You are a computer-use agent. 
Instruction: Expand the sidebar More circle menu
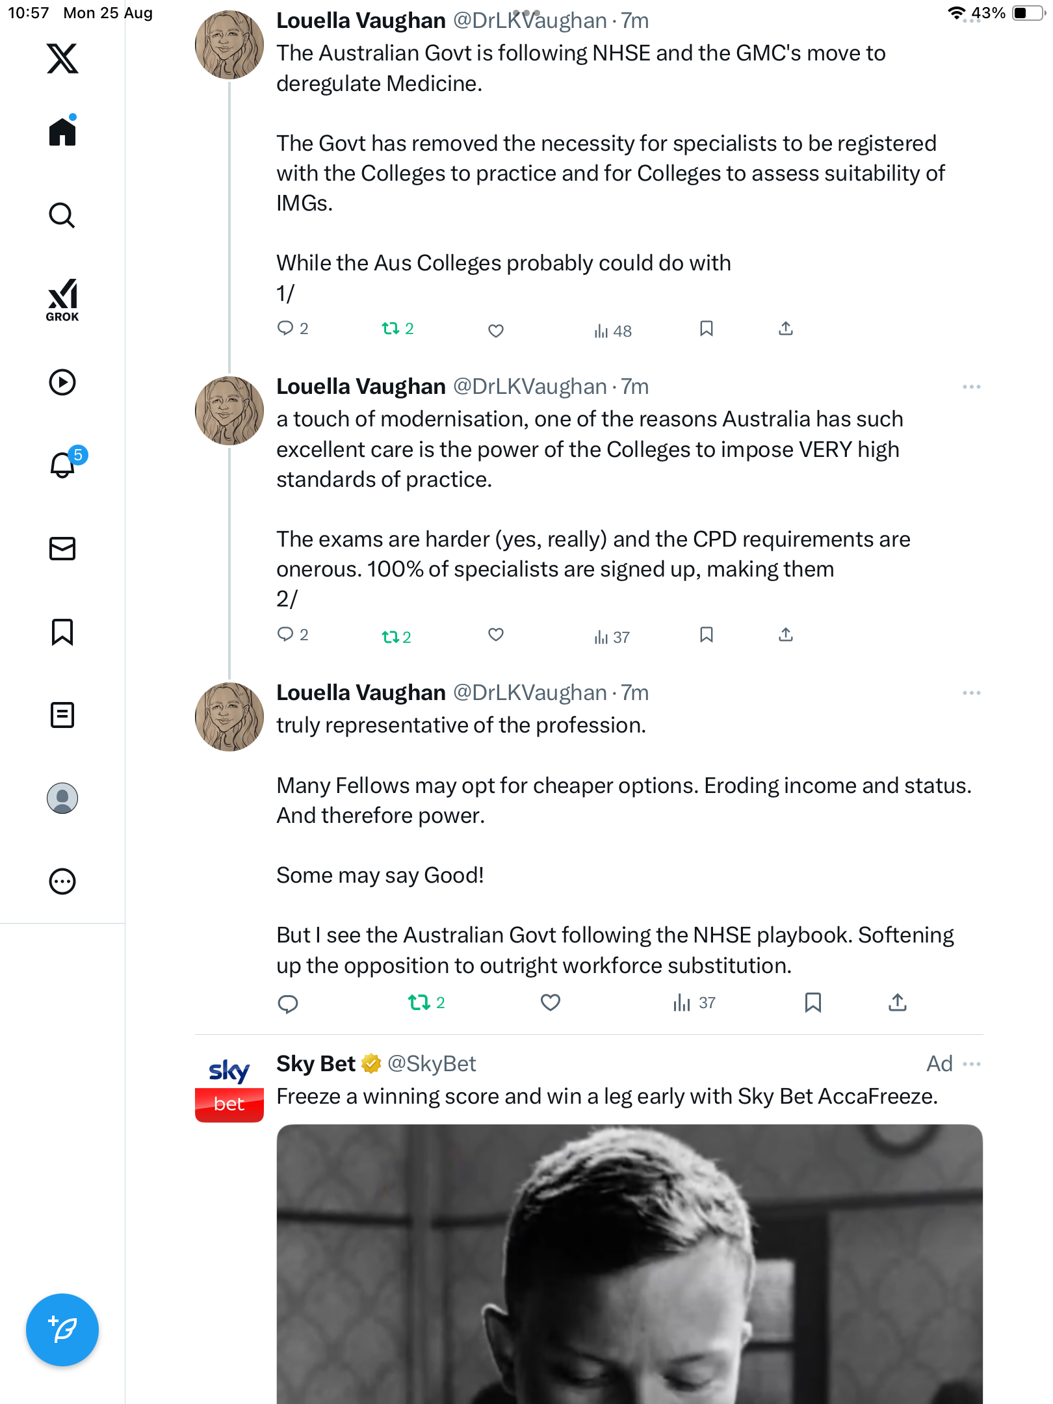(62, 881)
